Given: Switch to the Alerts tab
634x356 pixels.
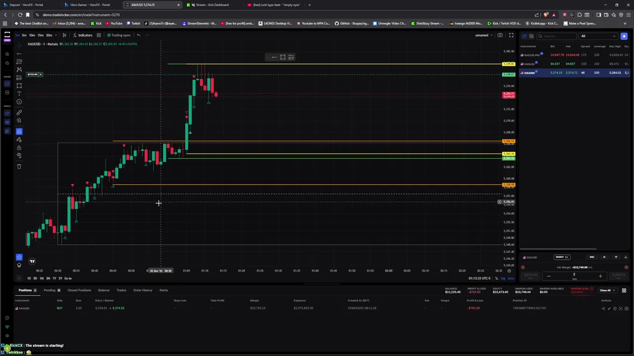Looking at the screenshot, I should coord(163,290).
